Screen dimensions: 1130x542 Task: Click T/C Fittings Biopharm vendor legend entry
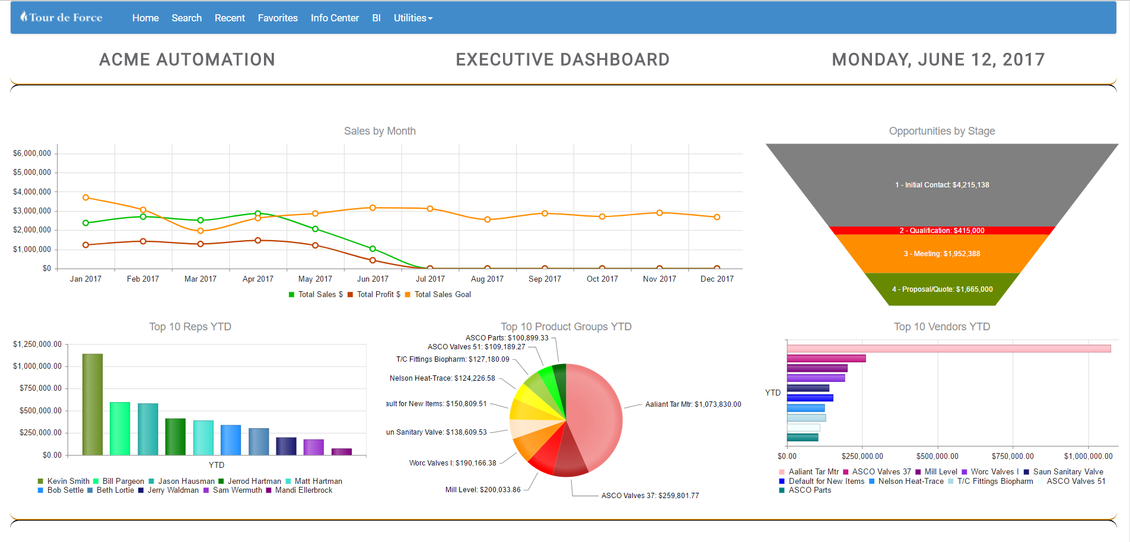(x=991, y=482)
